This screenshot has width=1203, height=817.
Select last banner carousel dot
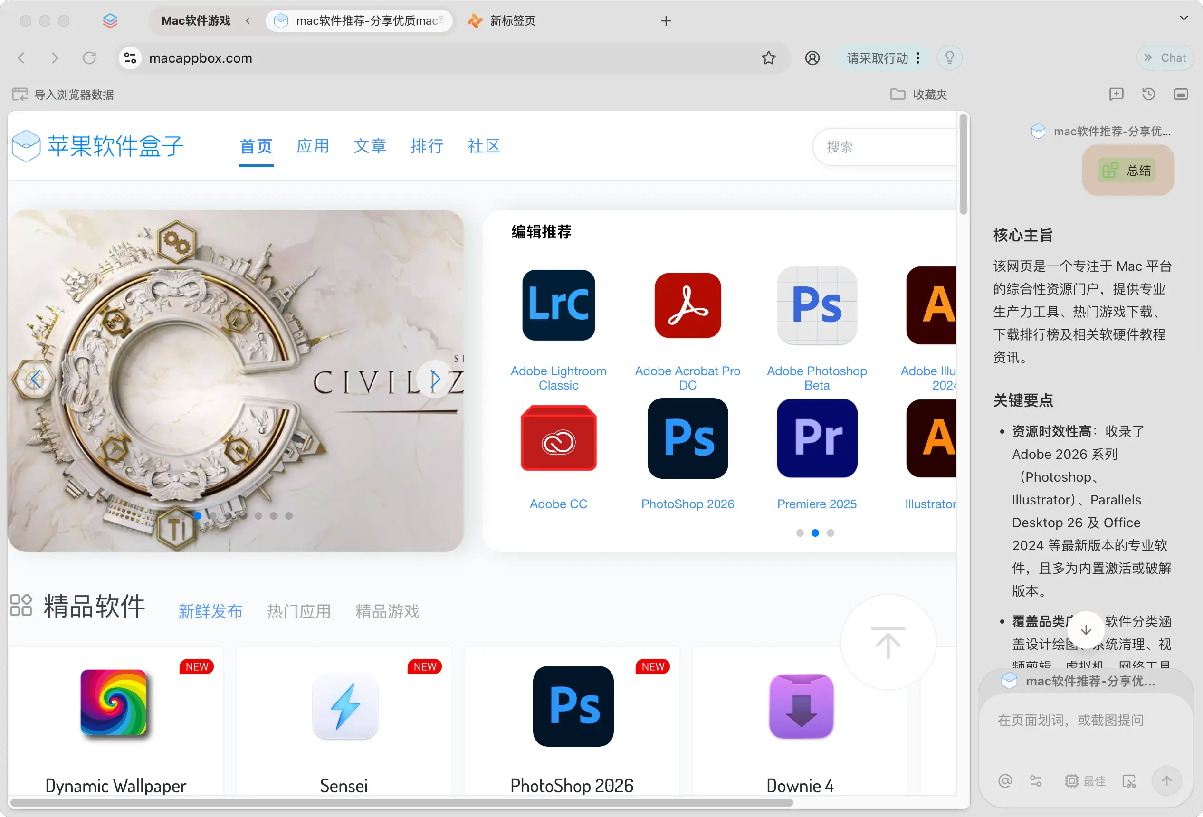point(289,515)
